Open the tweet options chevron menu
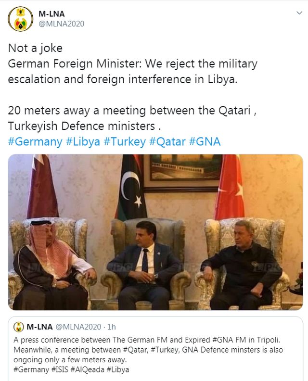The image size is (308, 381). (x=298, y=13)
